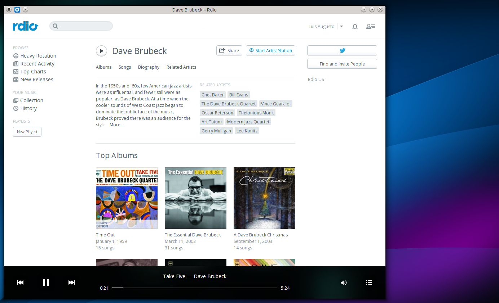499x303 pixels.
Task: View listening History
Action: tap(25, 108)
